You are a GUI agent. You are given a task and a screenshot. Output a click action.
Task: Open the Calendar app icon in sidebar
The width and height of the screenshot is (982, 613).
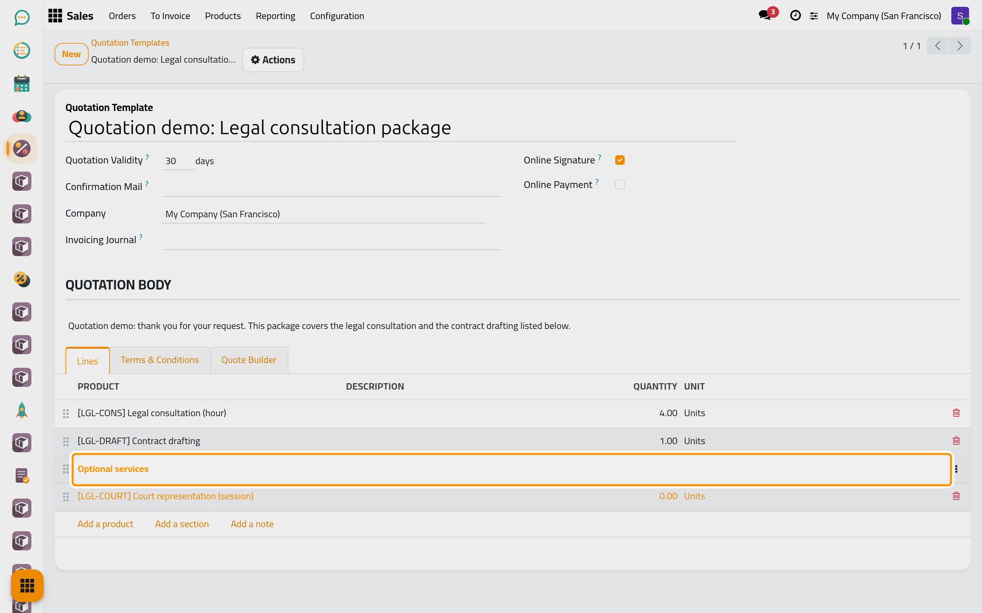click(x=21, y=83)
